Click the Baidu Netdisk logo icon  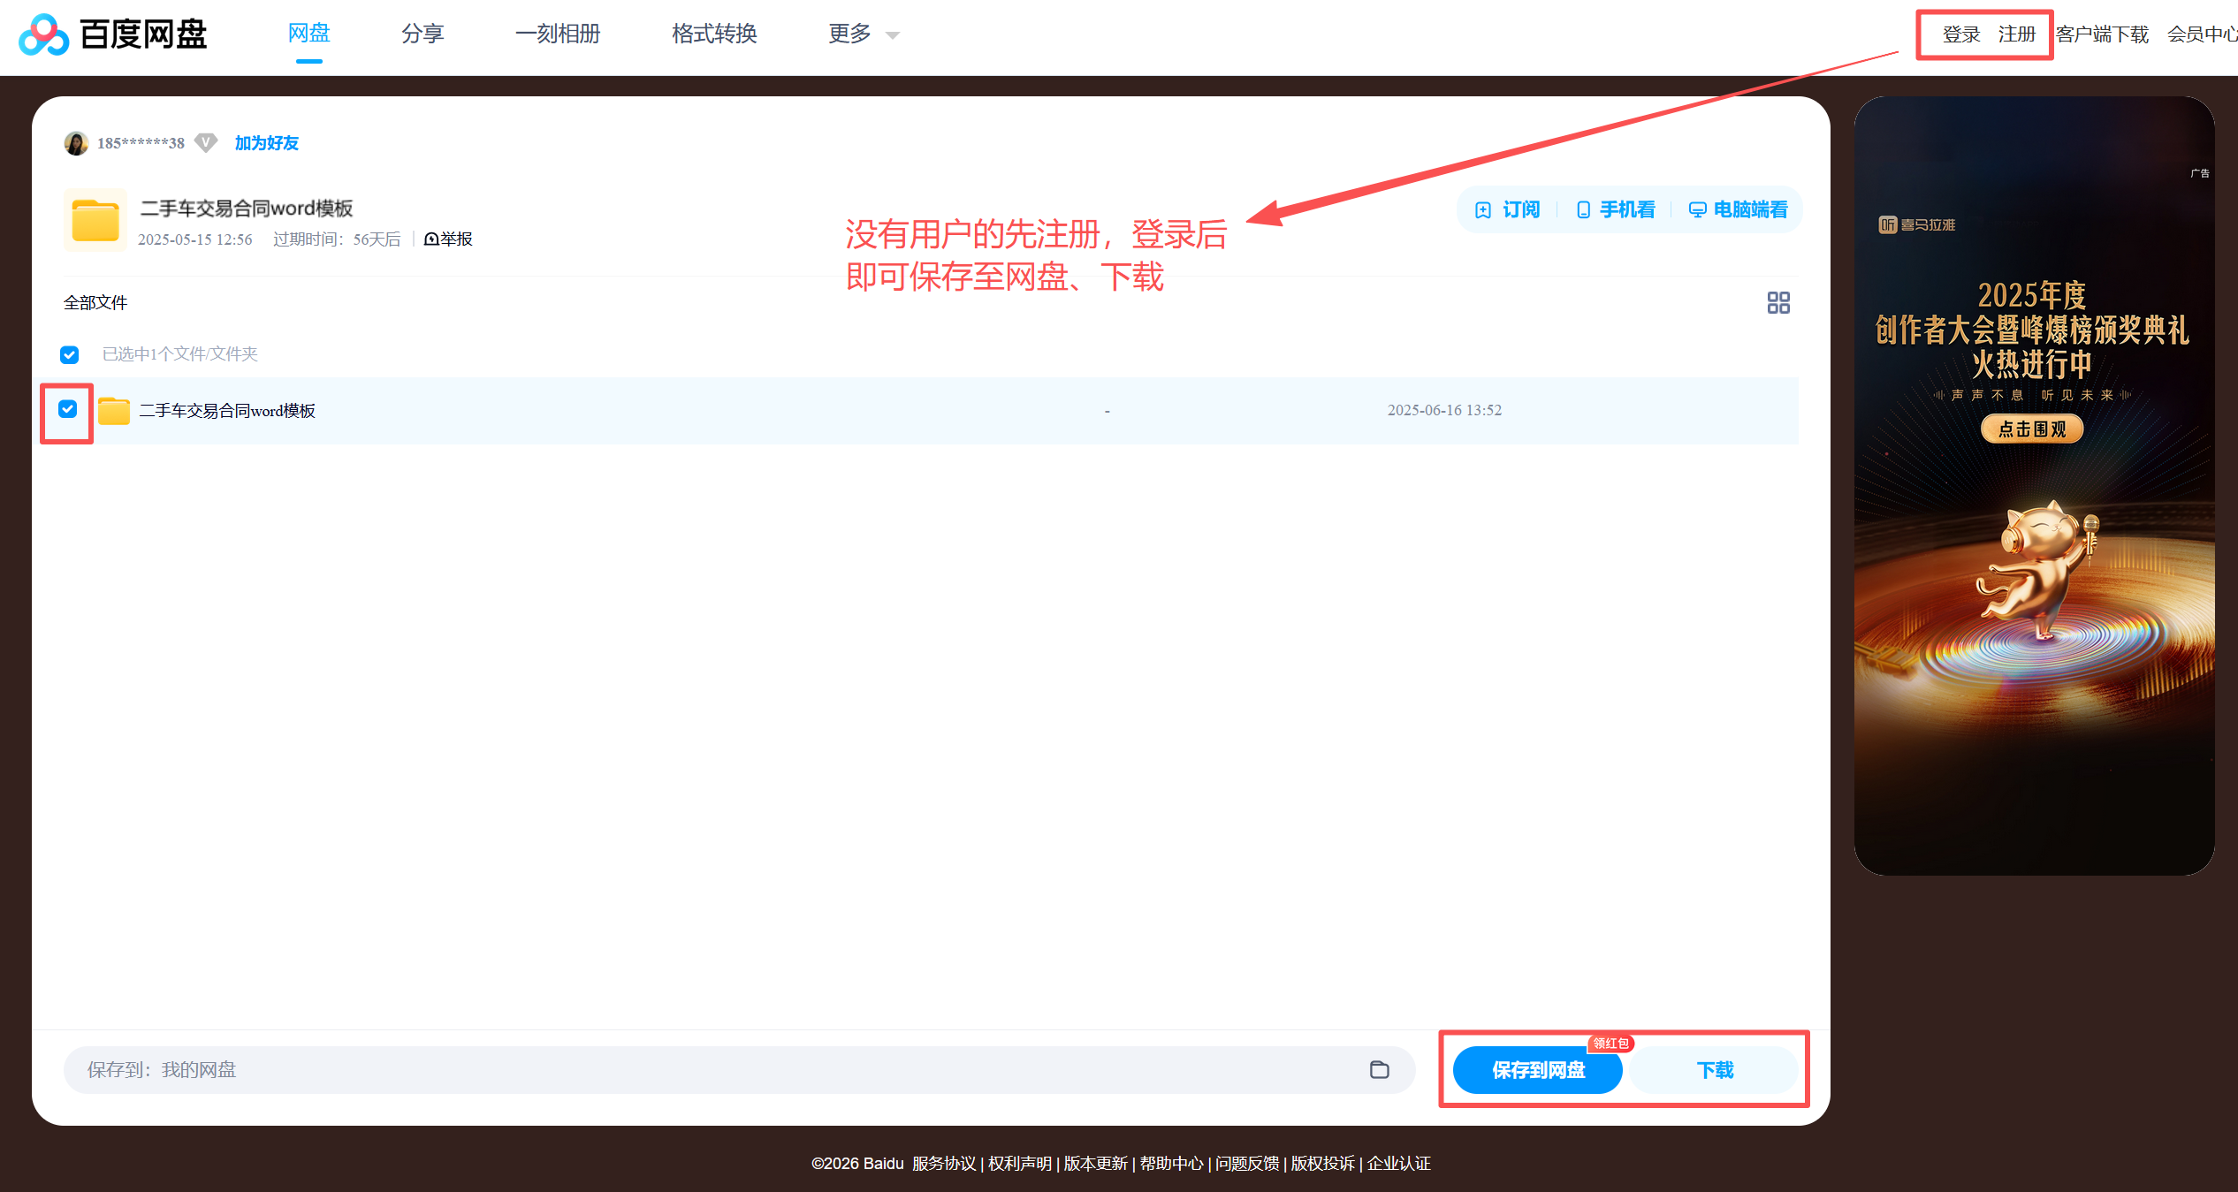tap(43, 34)
